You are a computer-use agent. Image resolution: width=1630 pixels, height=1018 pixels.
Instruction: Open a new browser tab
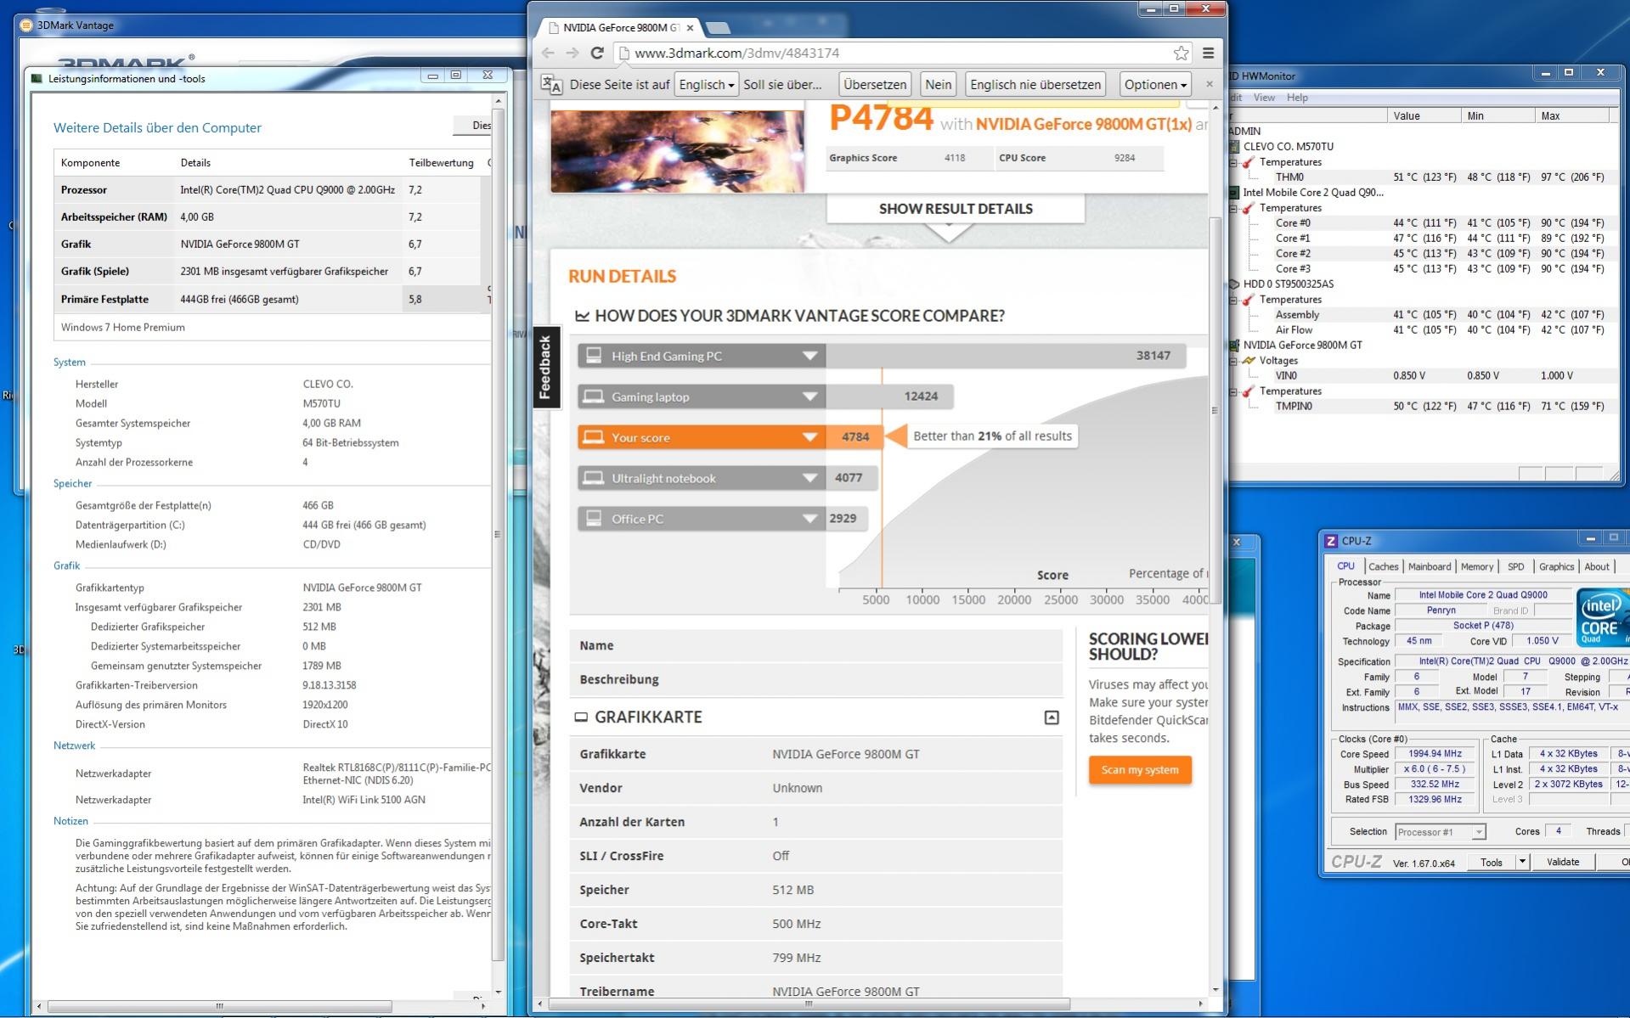point(719,28)
